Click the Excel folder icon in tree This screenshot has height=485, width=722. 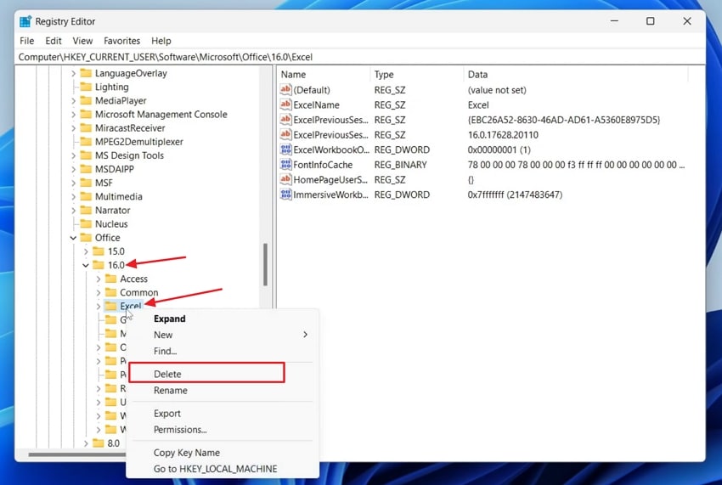pyautogui.click(x=111, y=306)
